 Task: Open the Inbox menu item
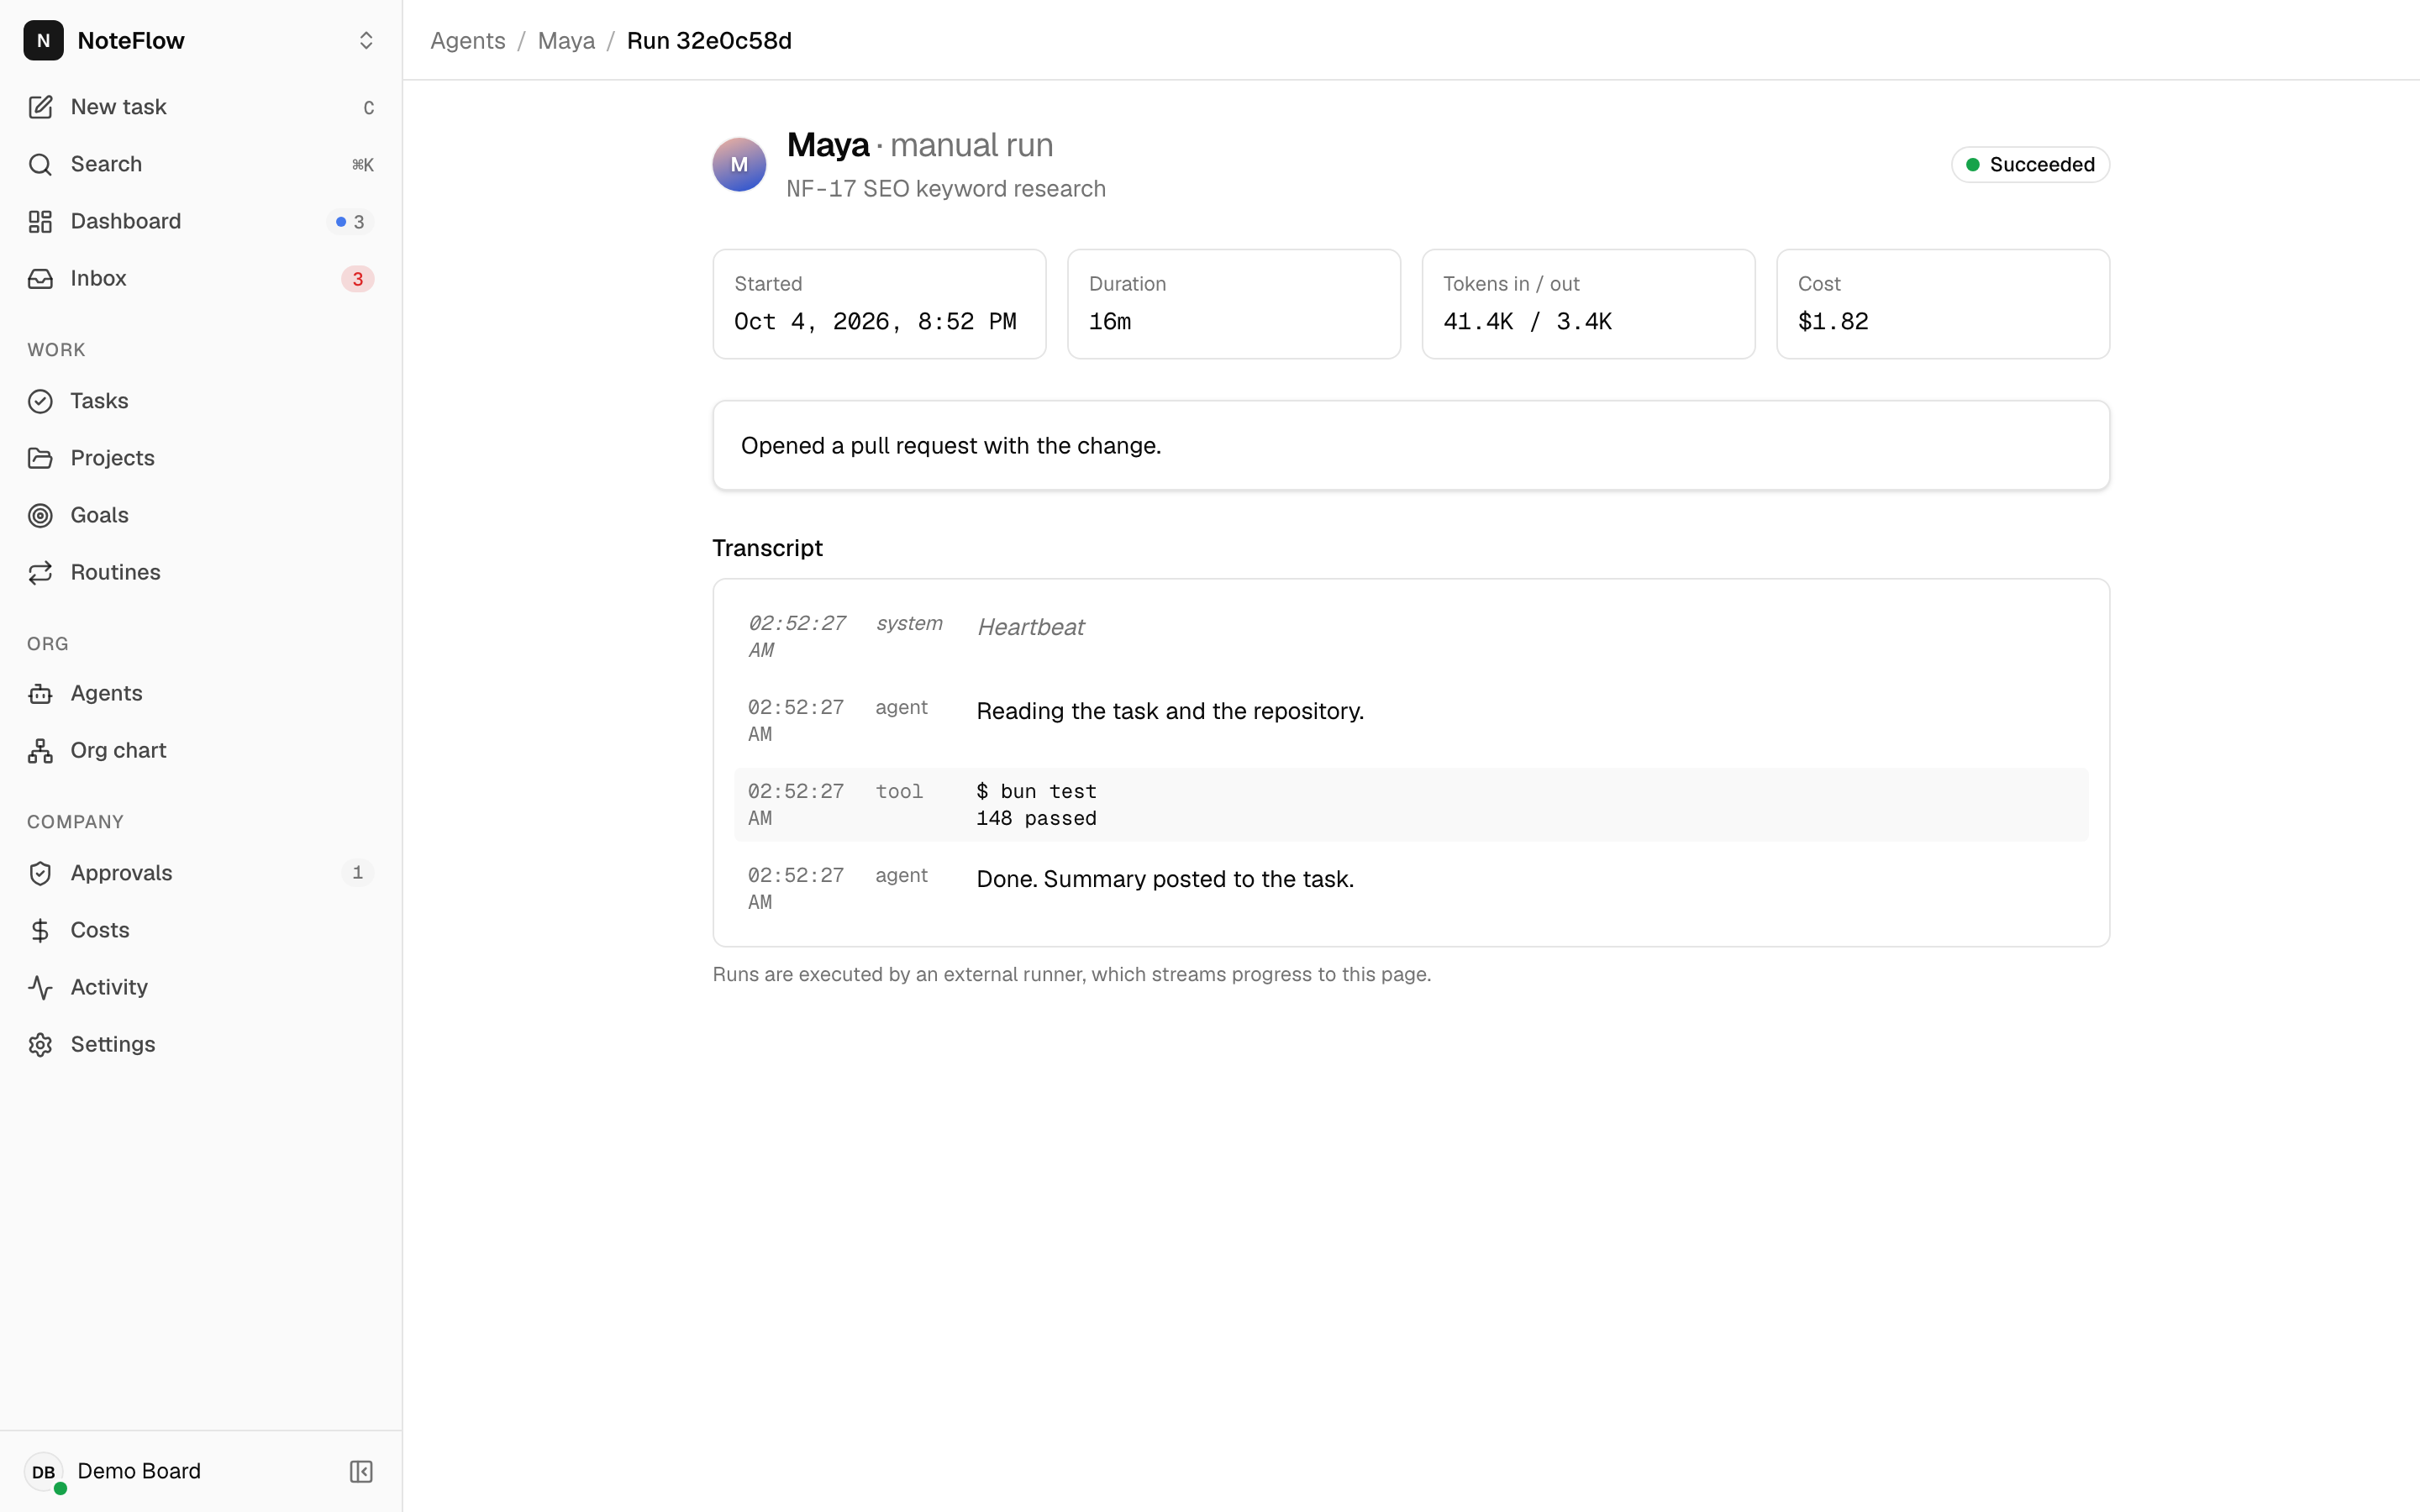tap(201, 278)
